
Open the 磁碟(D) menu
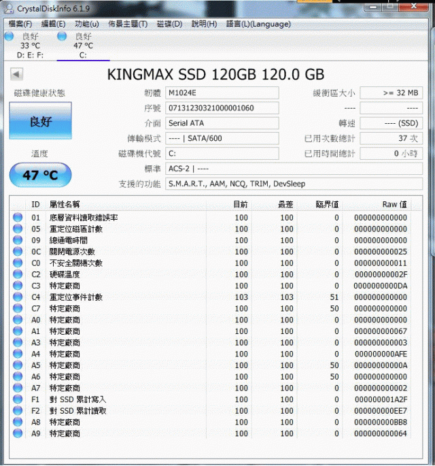tap(169, 24)
